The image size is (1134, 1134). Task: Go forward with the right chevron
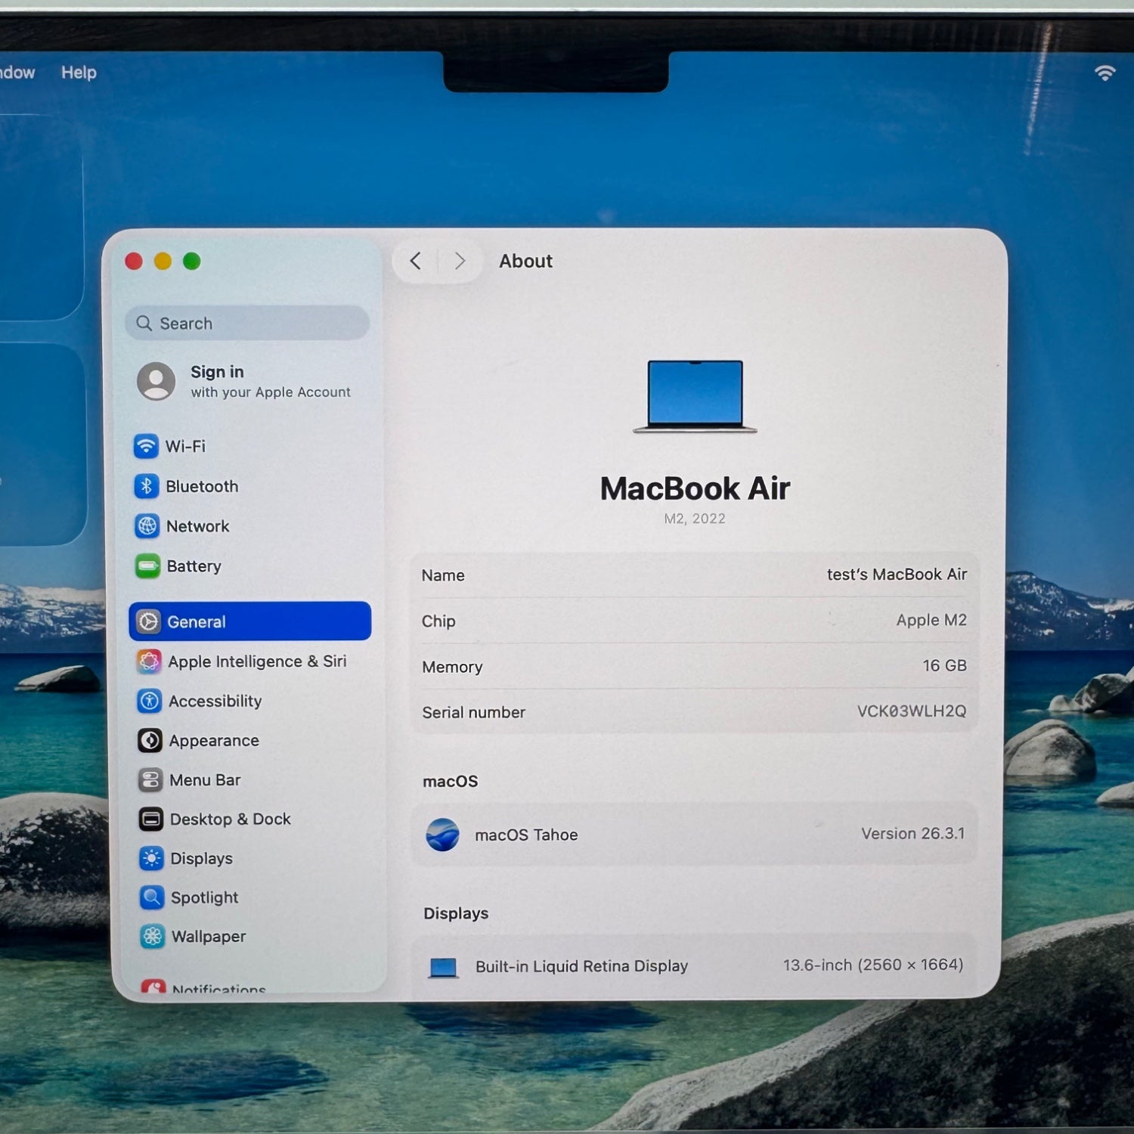(460, 261)
